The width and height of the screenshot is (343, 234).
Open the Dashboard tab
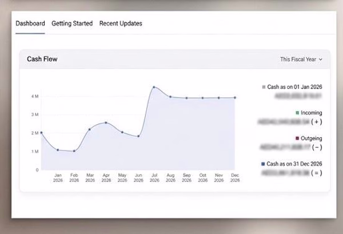coord(30,23)
